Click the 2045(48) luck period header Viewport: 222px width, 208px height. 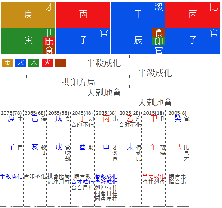(83, 113)
